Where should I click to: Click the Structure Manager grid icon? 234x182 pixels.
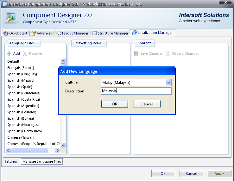pos(95,33)
